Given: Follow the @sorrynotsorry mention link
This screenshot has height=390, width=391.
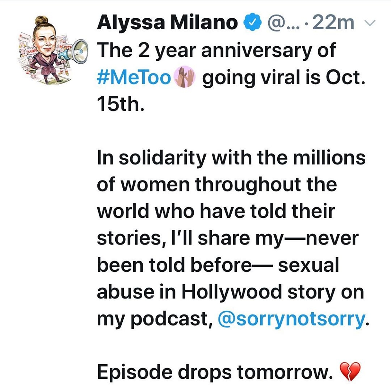Looking at the screenshot, I should [x=291, y=318].
